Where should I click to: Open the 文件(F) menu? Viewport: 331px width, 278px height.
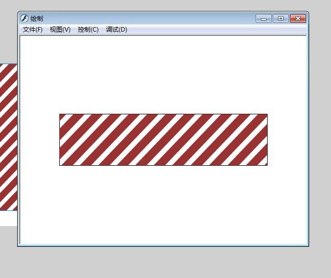coord(33,30)
